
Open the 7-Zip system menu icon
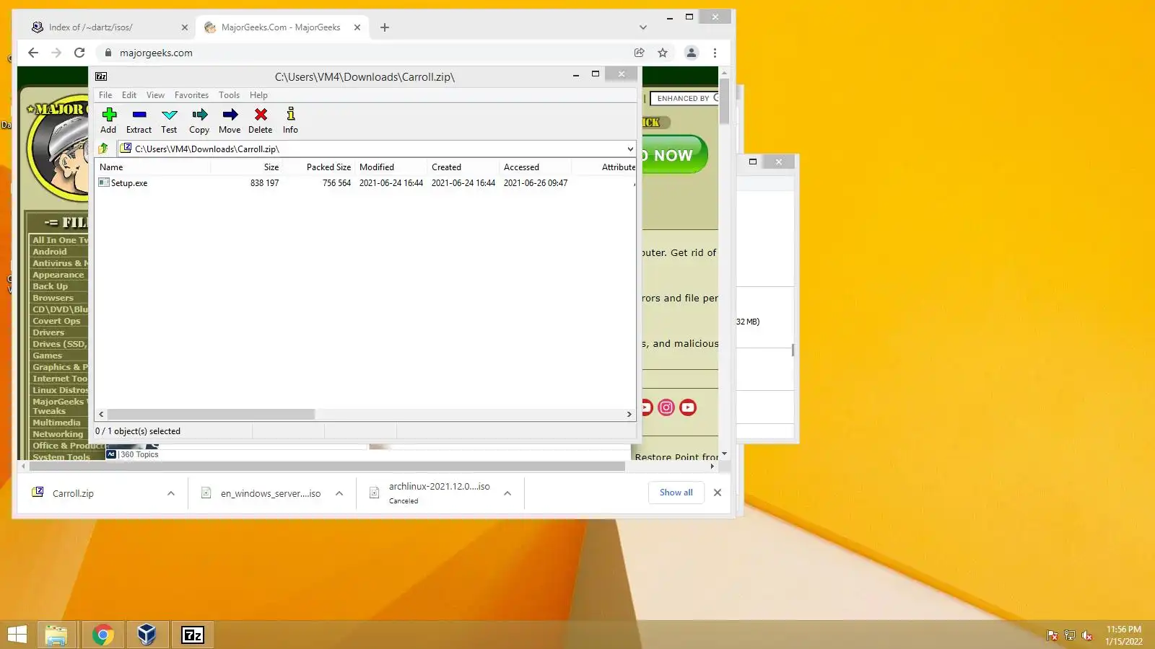tap(101, 76)
